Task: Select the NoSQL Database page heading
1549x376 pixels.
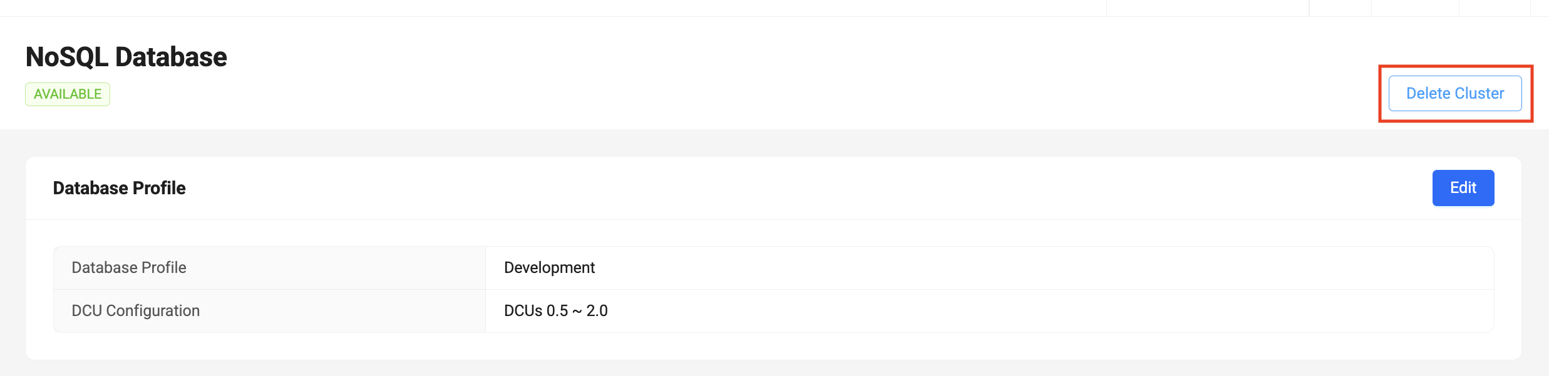Action: click(126, 56)
